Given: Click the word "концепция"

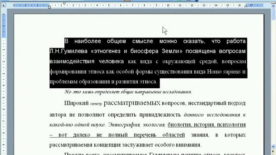Looking at the screenshot, I should (x=107, y=145).
